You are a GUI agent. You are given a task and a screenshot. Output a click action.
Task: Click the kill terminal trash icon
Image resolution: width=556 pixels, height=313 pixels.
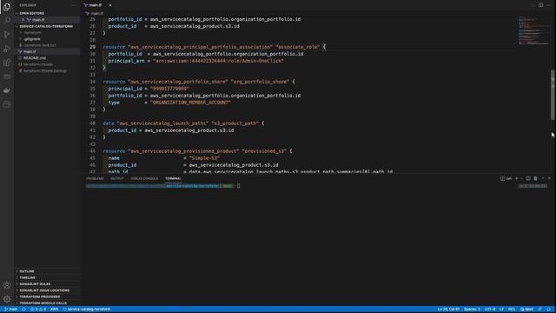(x=535, y=178)
